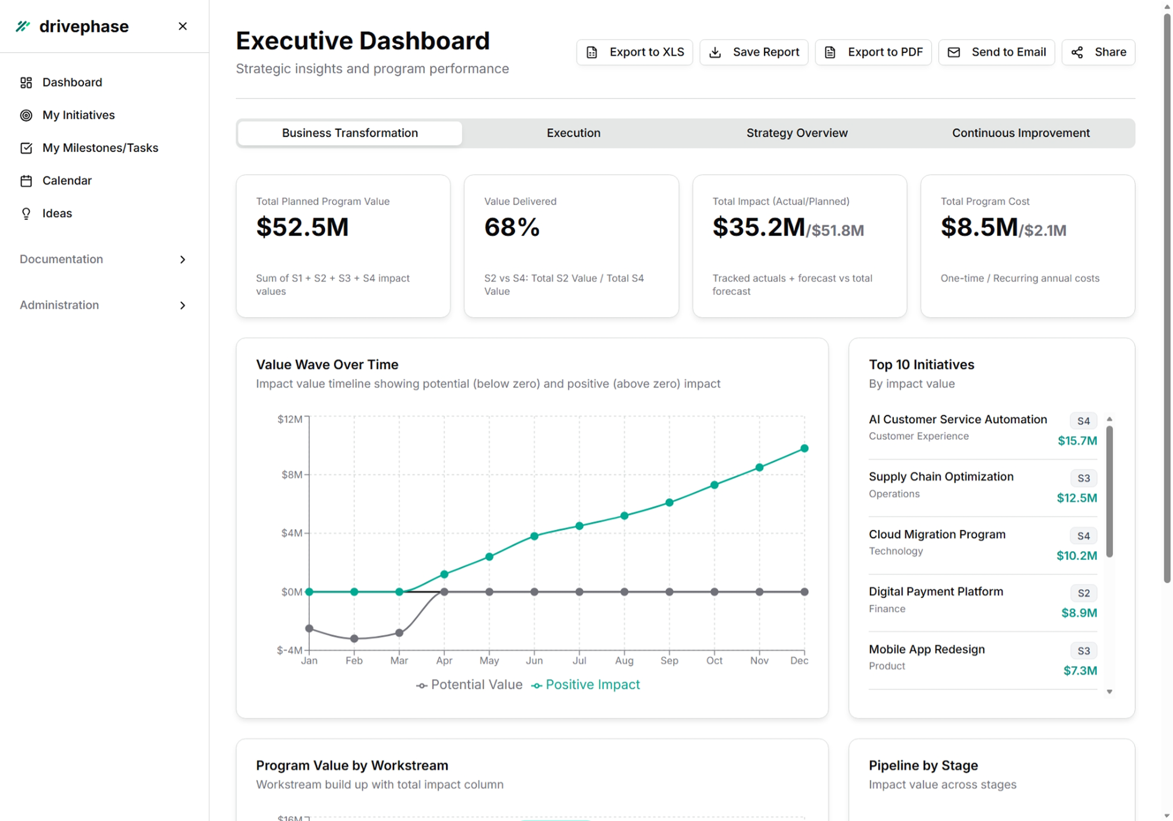Click the Save Report button

point(753,52)
